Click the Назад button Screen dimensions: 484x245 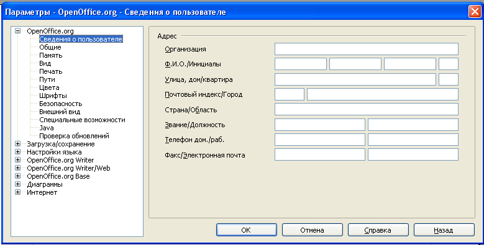[444, 230]
